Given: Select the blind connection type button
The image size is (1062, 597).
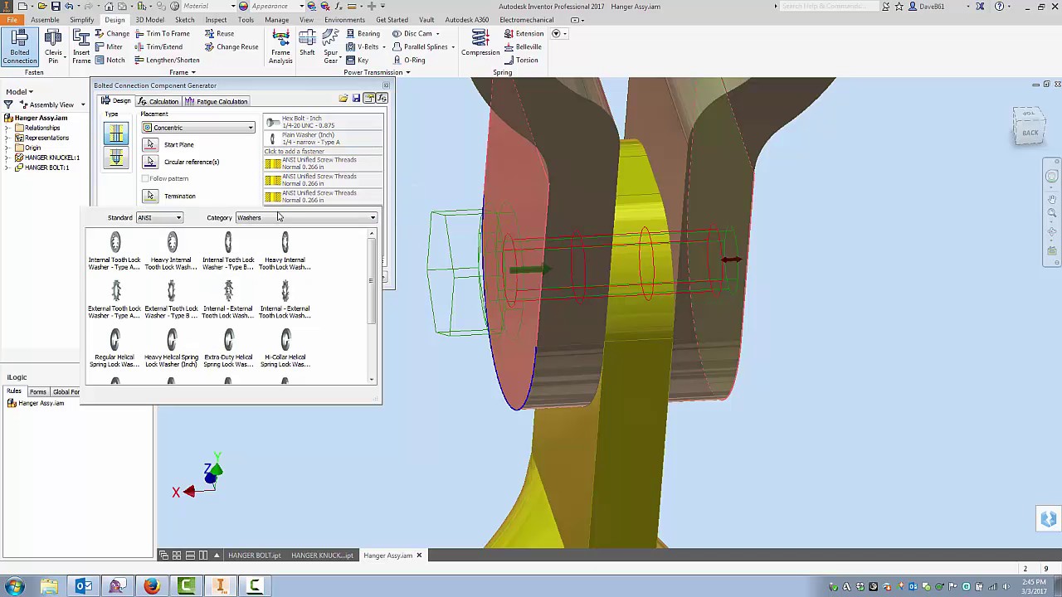Looking at the screenshot, I should 116,158.
